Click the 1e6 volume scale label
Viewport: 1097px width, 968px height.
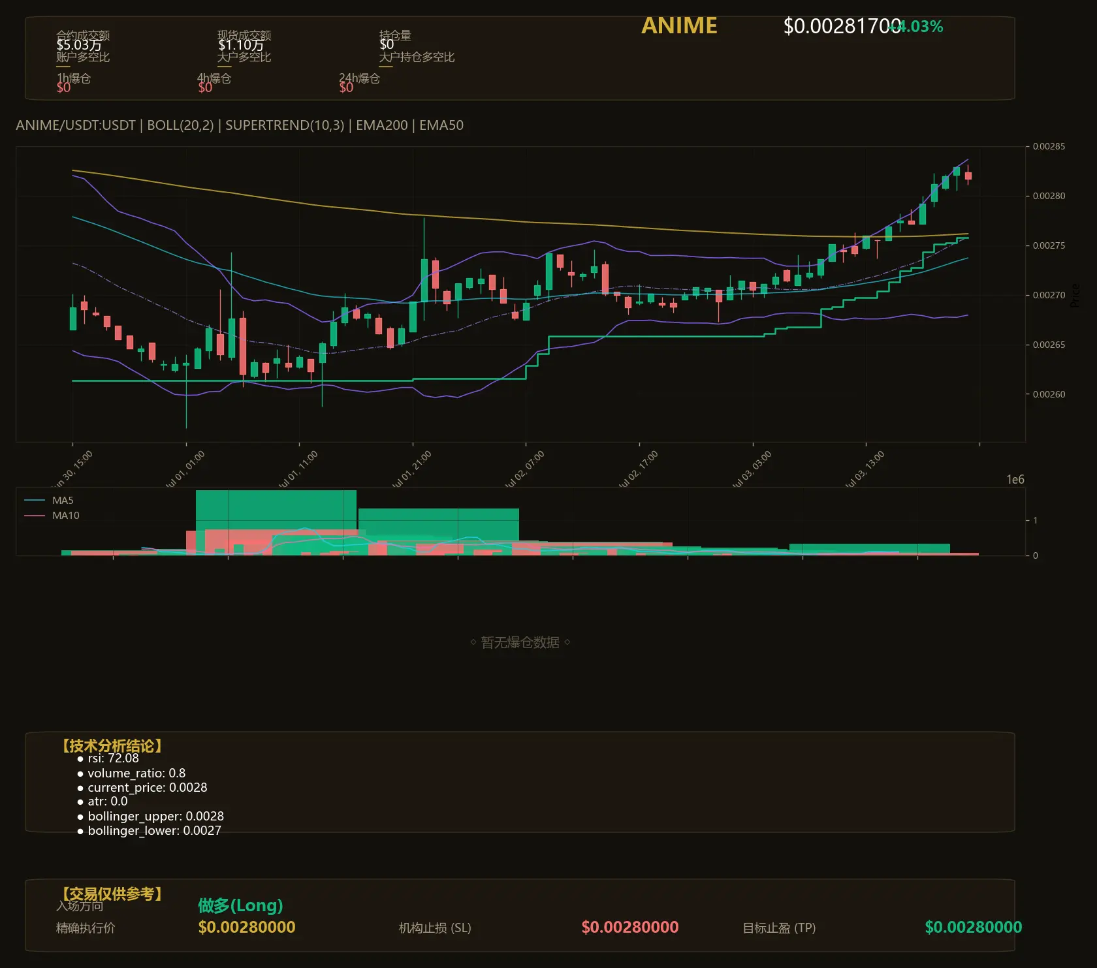[x=1015, y=480]
